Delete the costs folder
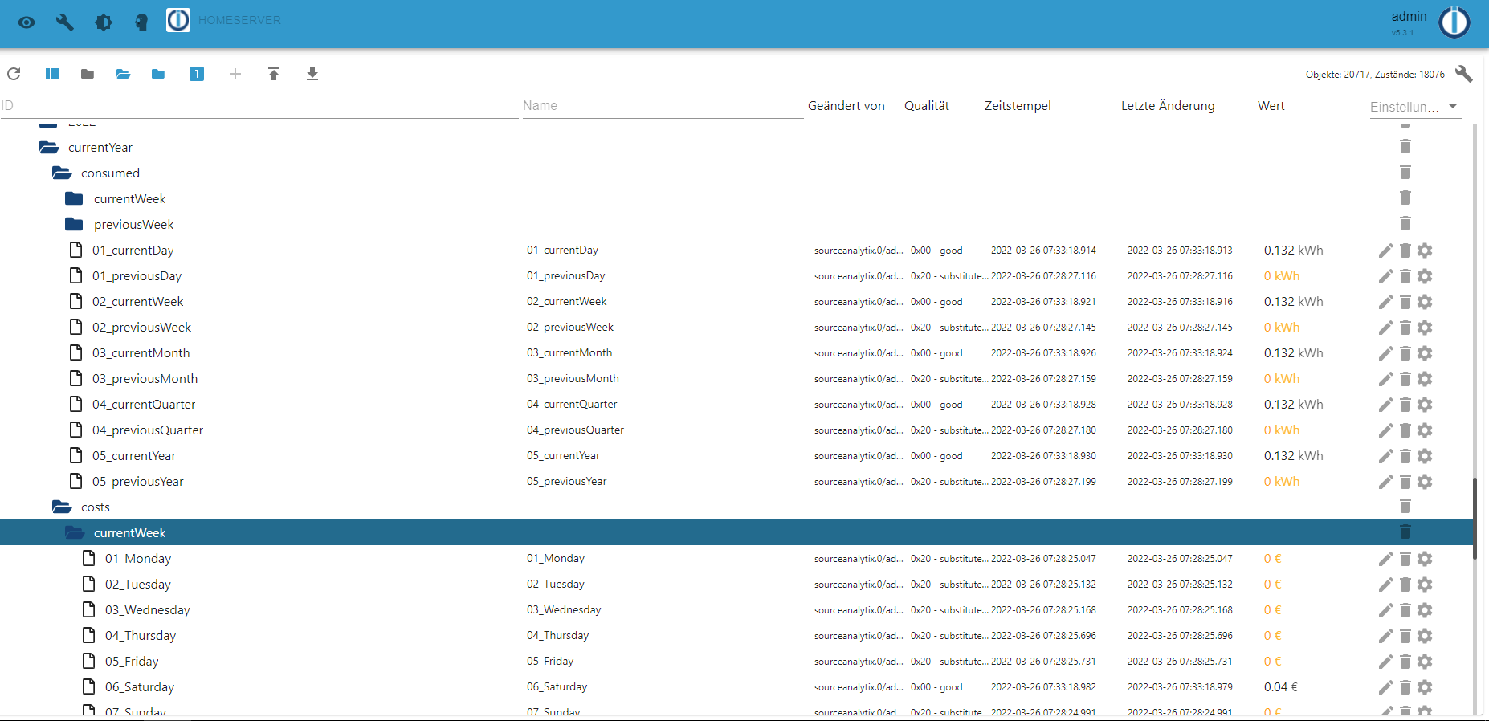 click(1405, 506)
